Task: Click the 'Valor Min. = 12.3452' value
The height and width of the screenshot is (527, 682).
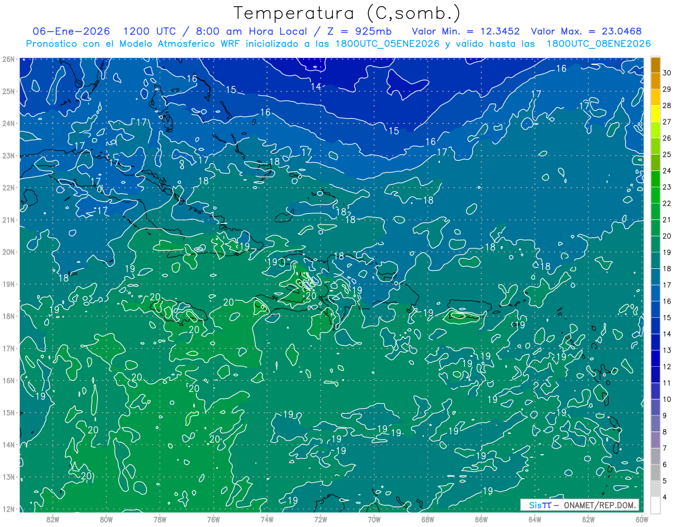Action: (x=466, y=31)
